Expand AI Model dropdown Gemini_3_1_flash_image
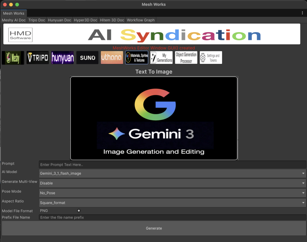 tap(172, 173)
